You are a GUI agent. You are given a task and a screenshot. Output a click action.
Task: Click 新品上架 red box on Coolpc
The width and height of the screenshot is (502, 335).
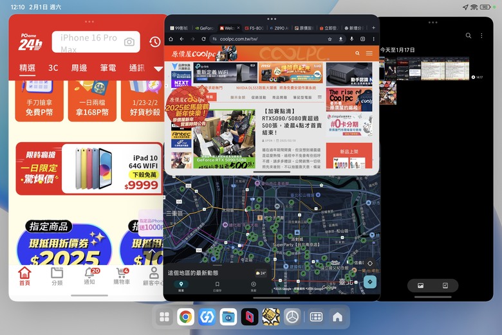[x=349, y=155]
